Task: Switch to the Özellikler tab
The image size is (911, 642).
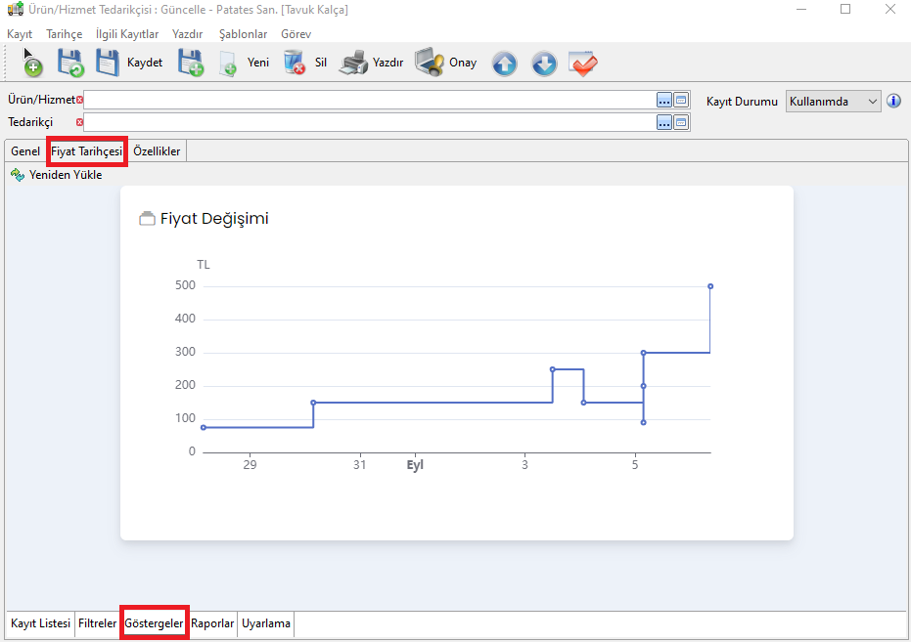Action: [x=157, y=151]
